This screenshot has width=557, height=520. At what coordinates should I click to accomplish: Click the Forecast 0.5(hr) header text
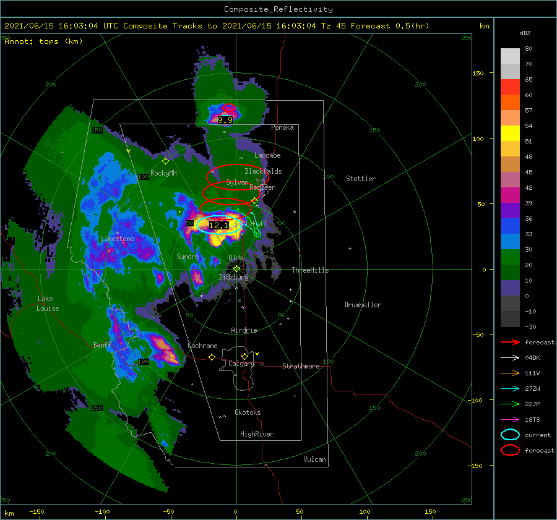[390, 26]
